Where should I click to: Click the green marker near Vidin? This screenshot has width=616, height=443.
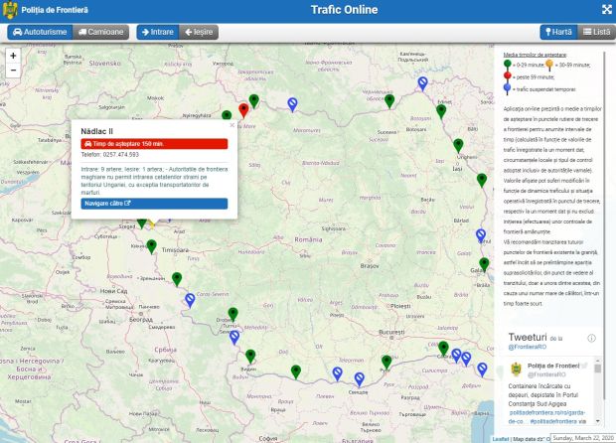point(250,357)
